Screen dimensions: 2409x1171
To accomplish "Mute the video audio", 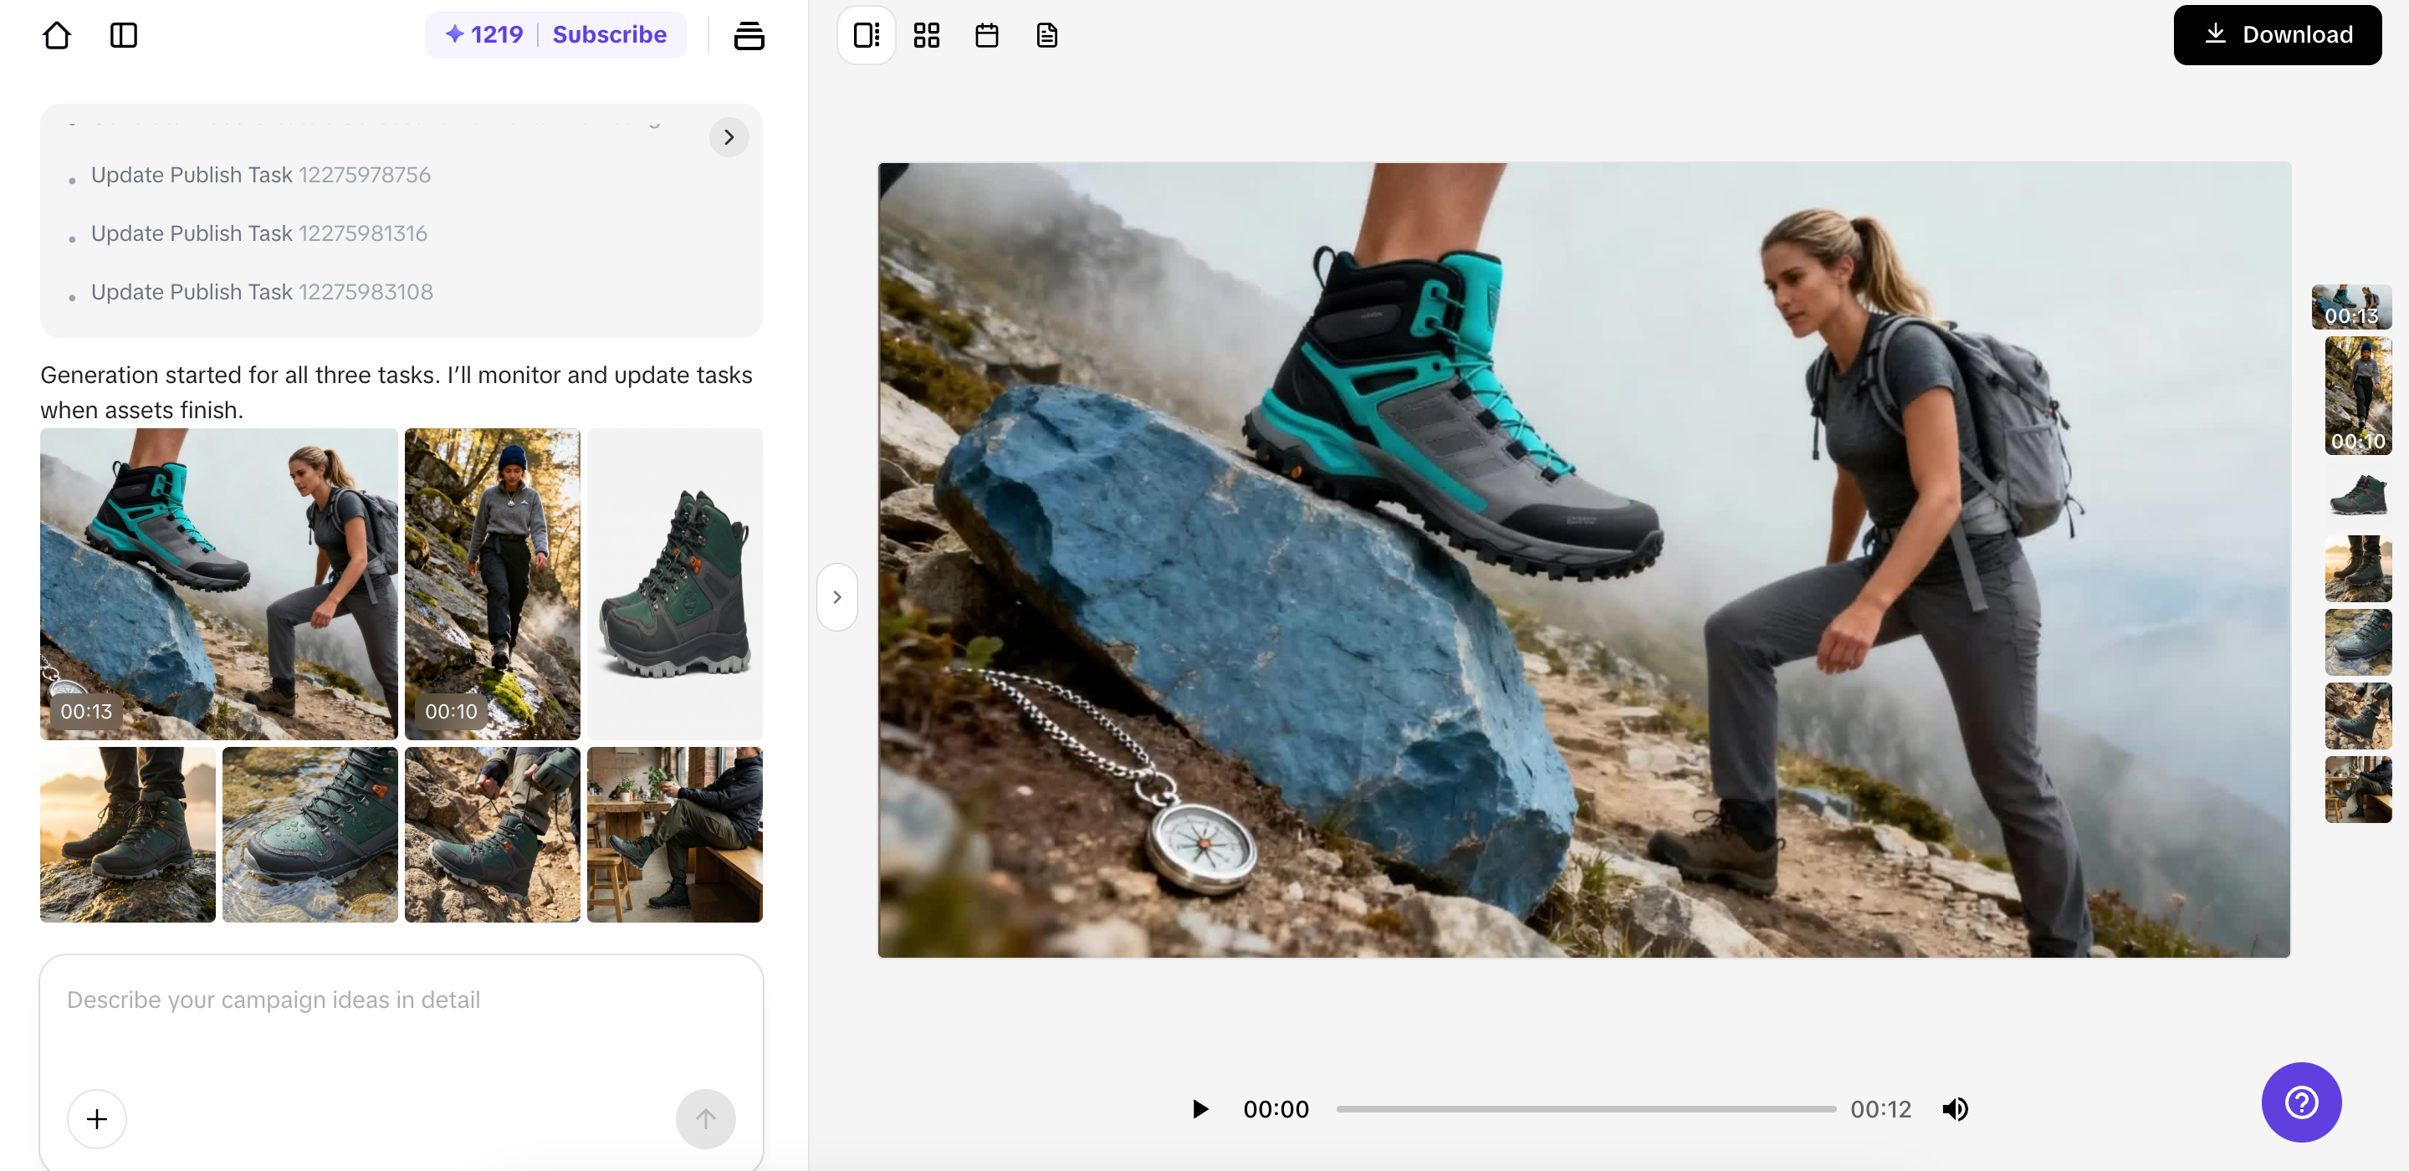I will coord(1956,1108).
